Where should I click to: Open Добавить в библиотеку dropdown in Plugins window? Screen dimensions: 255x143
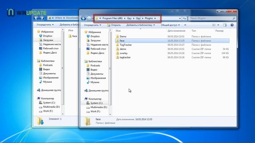141,25
